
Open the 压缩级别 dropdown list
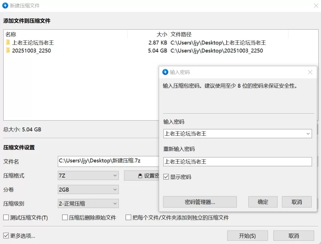(88, 204)
